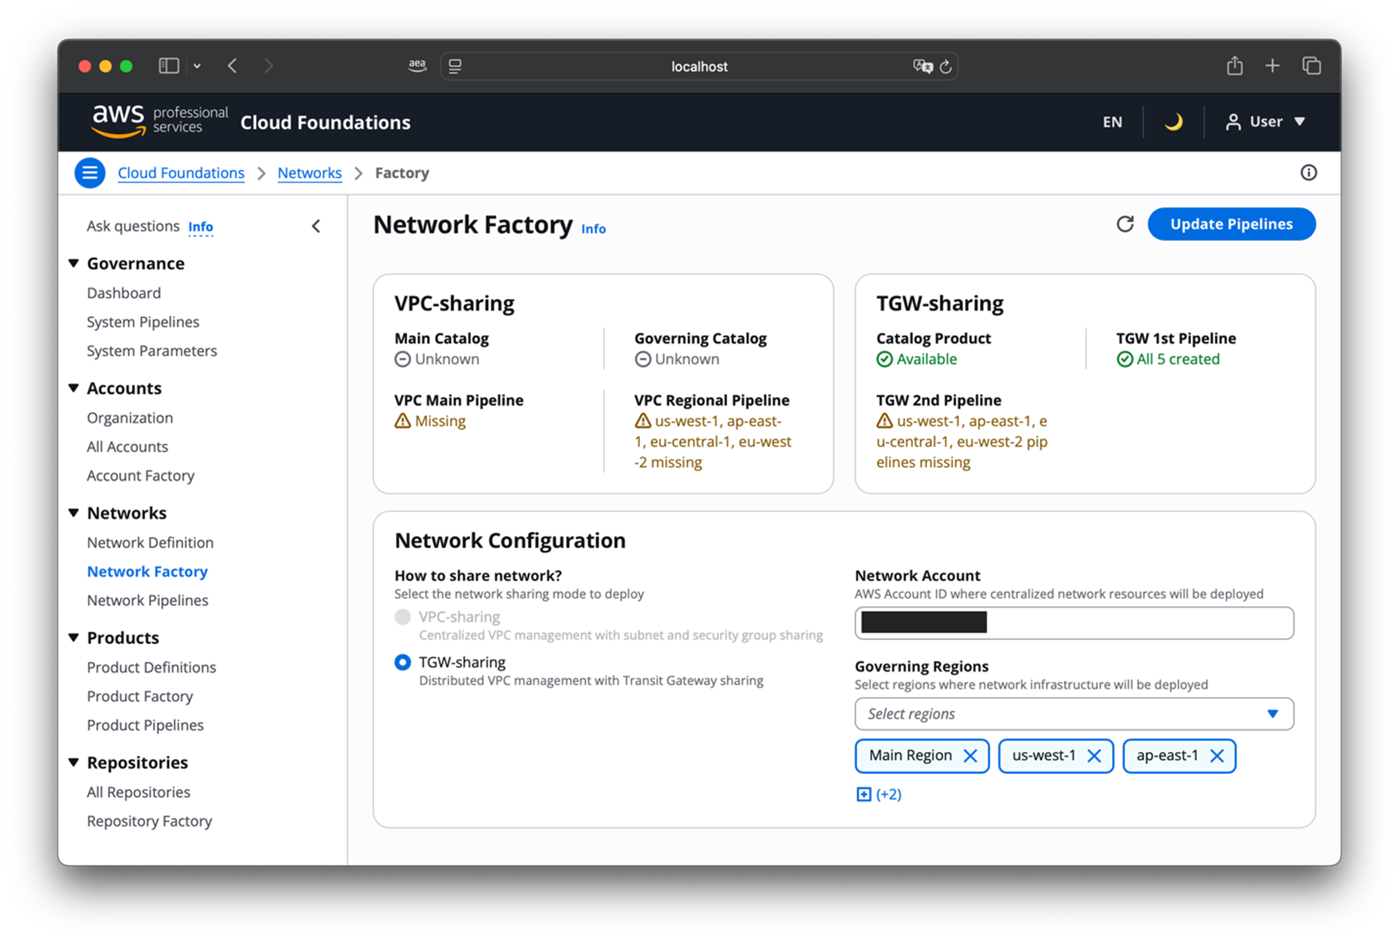
Task: Select the TGW-sharing radio option
Action: pos(403,662)
